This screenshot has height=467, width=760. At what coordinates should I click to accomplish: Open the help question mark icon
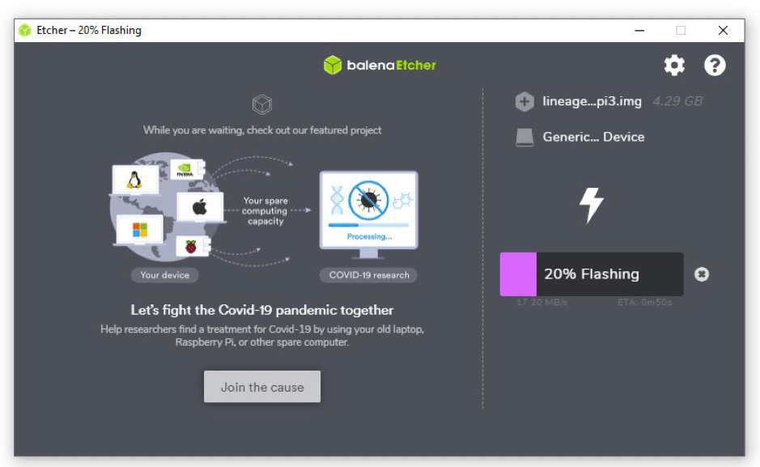click(x=715, y=66)
